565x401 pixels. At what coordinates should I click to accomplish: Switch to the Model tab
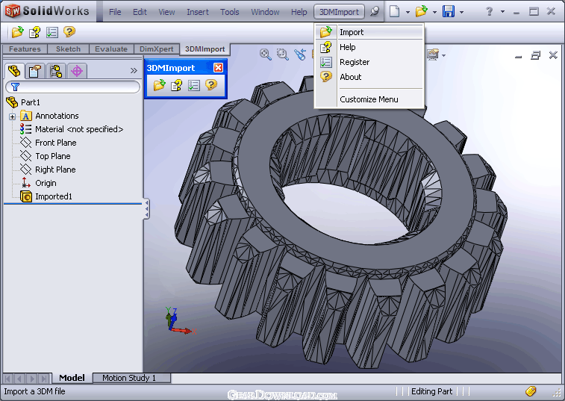click(72, 378)
